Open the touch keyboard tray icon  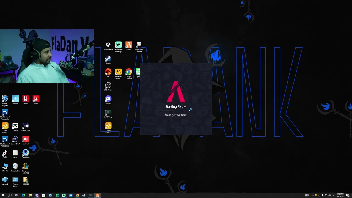(x=307, y=195)
